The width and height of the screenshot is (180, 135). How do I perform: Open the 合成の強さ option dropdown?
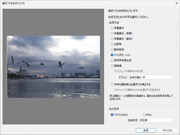[x=151, y=77]
